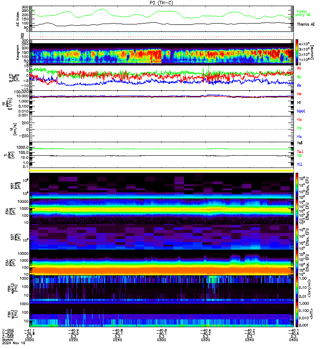Click inside the FBK scm1 spectrogram panel
Screen dimensions: 327x349
coord(161,314)
